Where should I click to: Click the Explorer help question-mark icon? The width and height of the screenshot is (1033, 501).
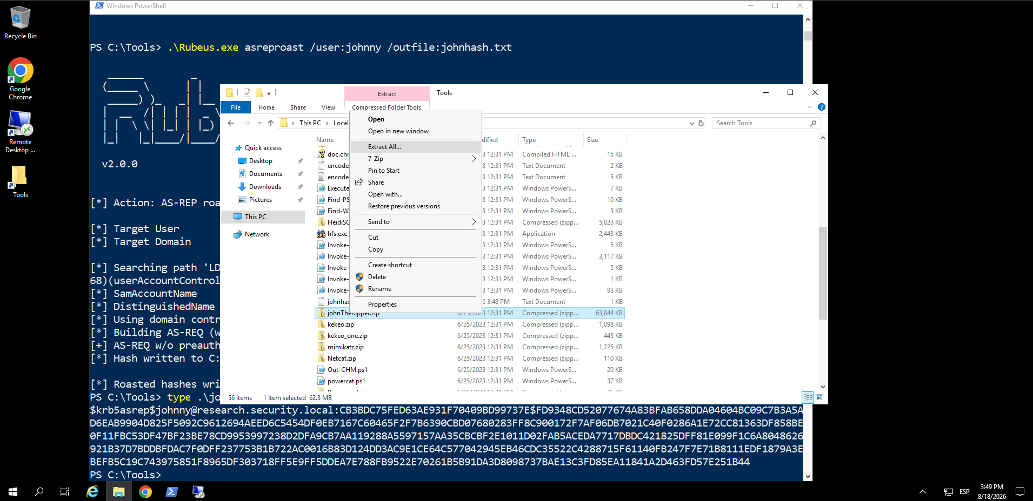[822, 107]
